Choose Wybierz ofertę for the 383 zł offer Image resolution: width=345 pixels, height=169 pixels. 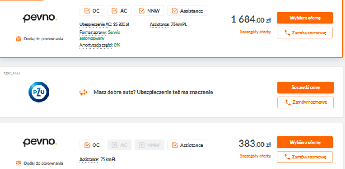coord(305,142)
